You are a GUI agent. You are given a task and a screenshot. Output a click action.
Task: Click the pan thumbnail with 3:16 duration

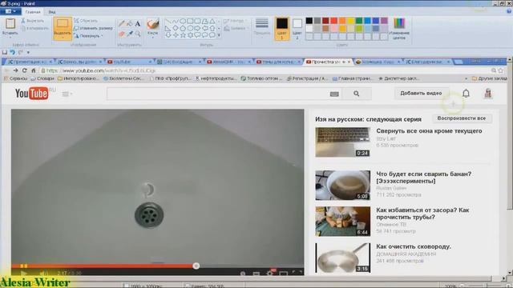pos(343,258)
